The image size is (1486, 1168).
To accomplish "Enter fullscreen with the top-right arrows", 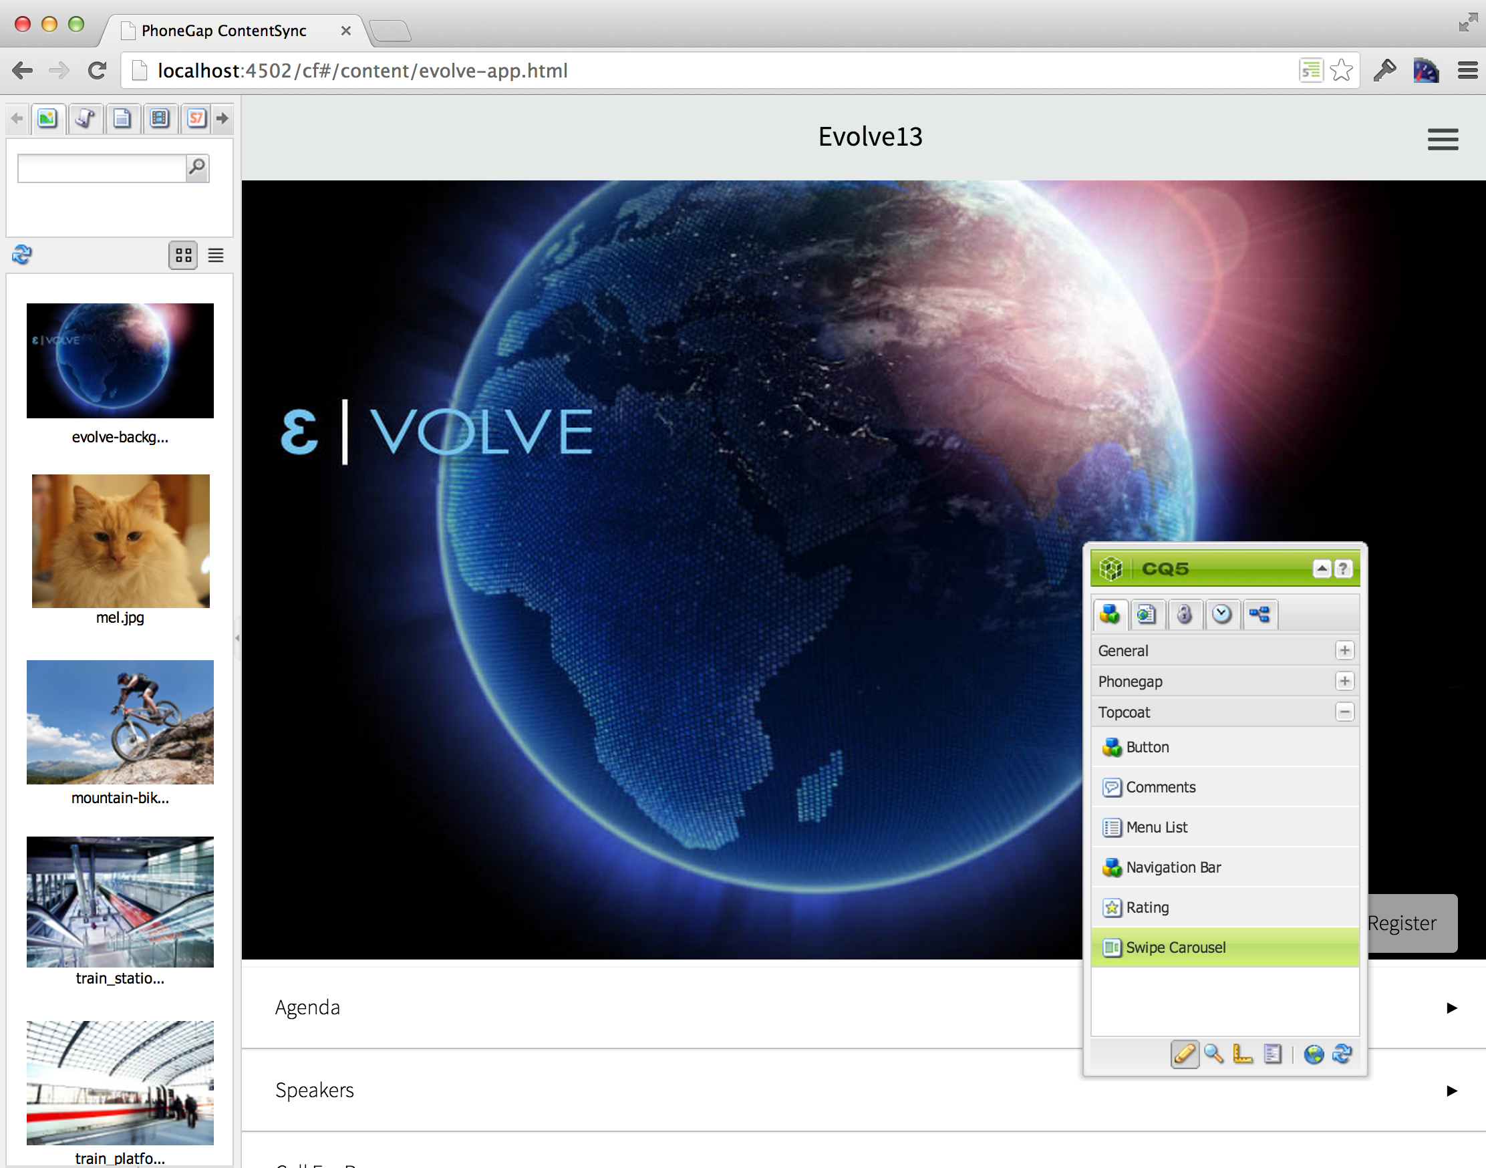I will (x=1467, y=22).
